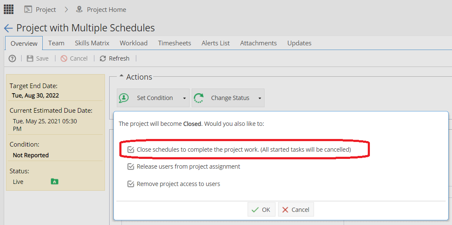Click the Change Status circular arrow icon
The image size is (452, 225).
(198, 98)
